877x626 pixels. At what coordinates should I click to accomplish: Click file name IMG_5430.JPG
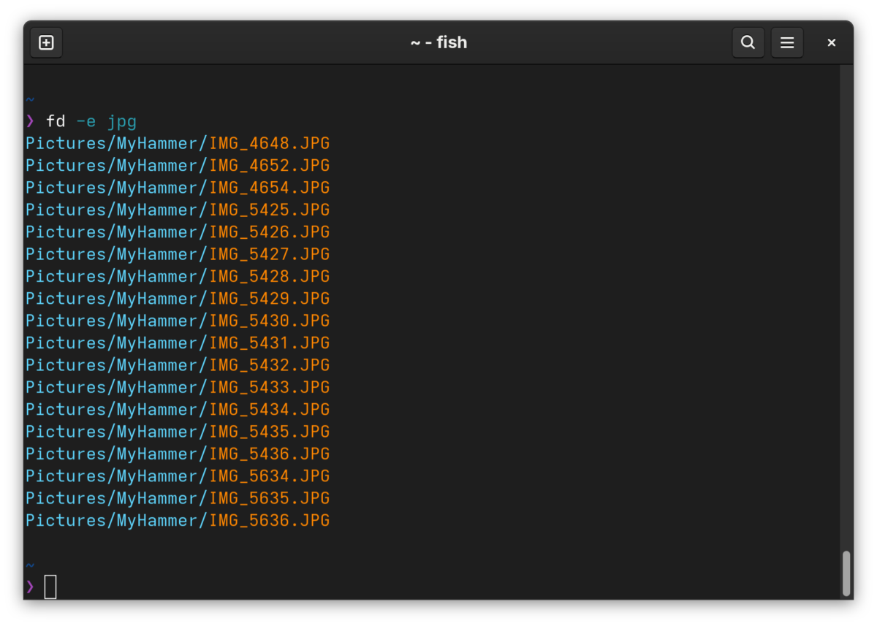270,321
